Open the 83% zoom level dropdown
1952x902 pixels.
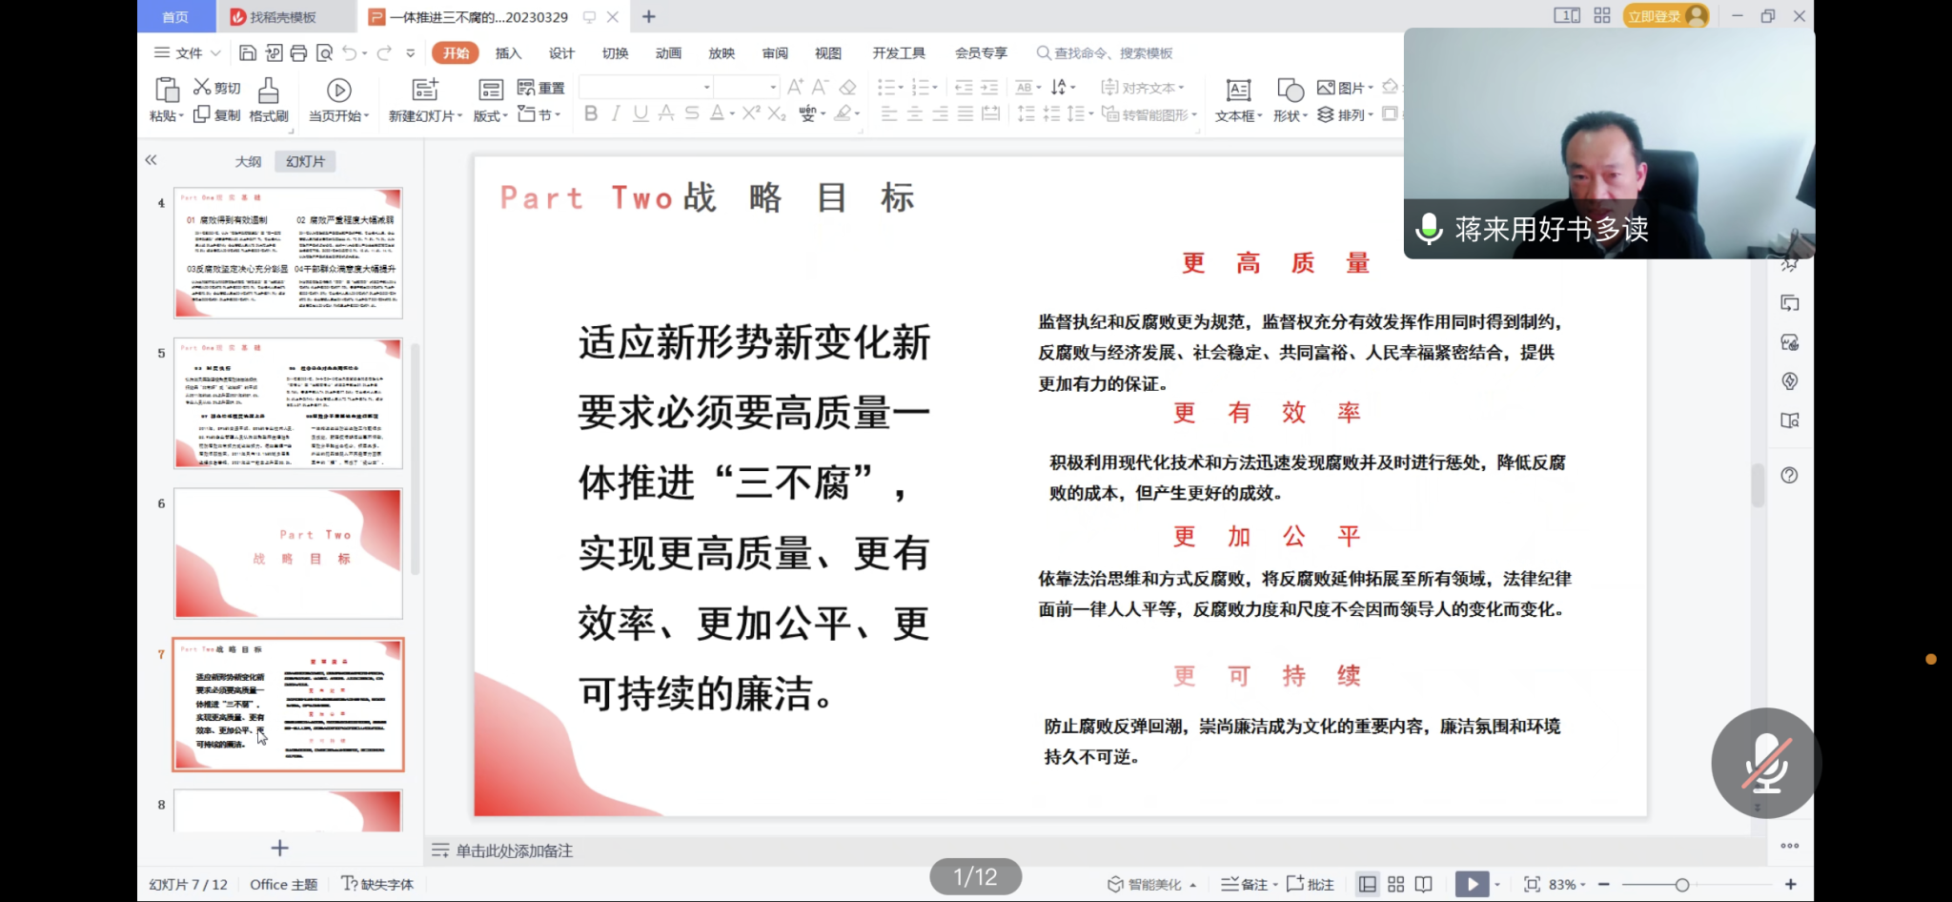point(1568,884)
